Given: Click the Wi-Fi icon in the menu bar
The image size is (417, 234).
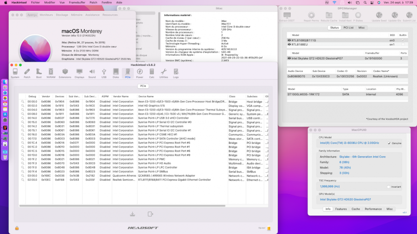Looking at the screenshot, I should click(x=334, y=2).
